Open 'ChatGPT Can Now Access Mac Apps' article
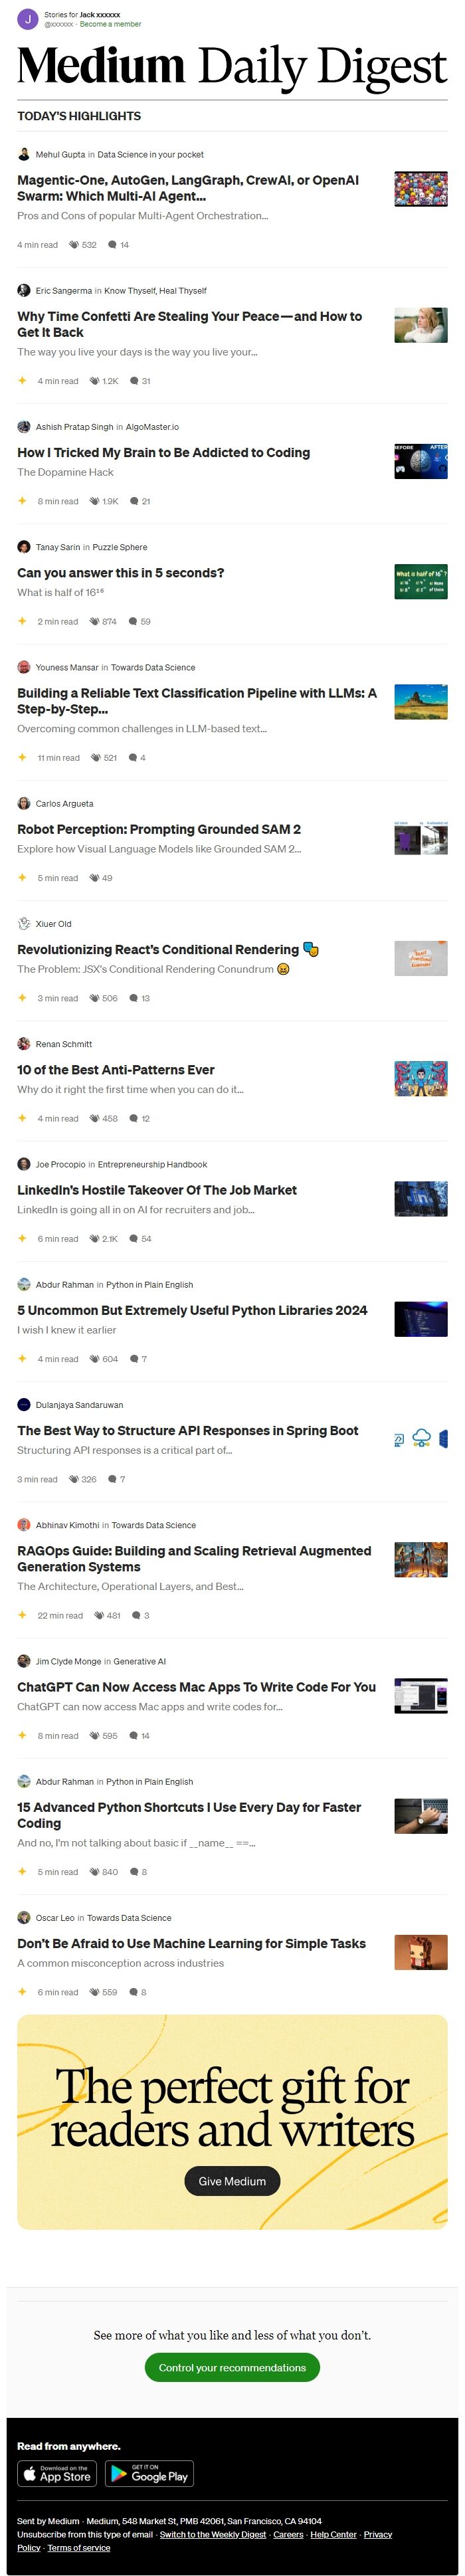The width and height of the screenshot is (465, 2576). (x=196, y=1687)
